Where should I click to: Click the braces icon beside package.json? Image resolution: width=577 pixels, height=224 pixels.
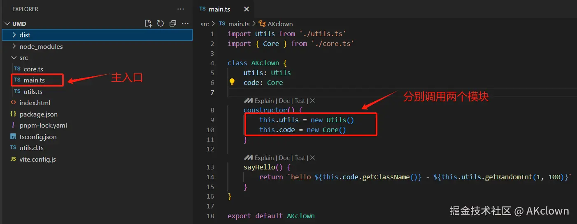coord(13,114)
